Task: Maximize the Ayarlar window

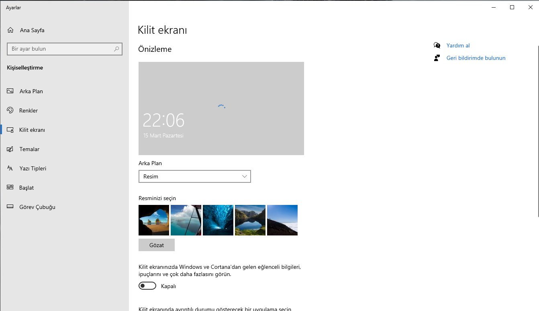Action: pyautogui.click(x=512, y=7)
